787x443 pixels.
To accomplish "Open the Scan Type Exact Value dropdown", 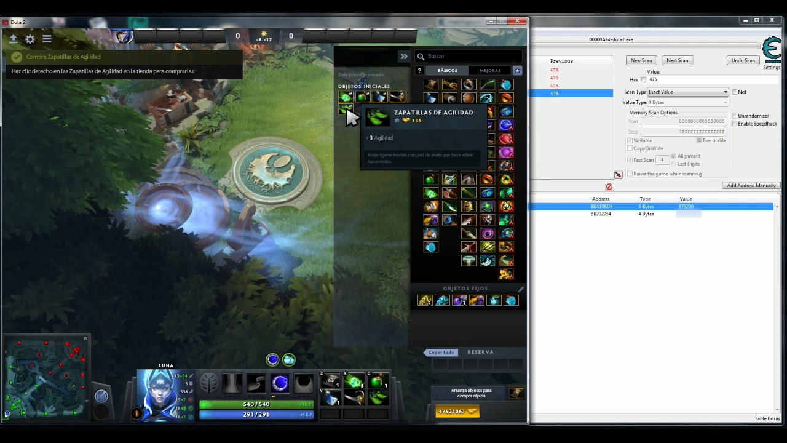I will [x=687, y=92].
